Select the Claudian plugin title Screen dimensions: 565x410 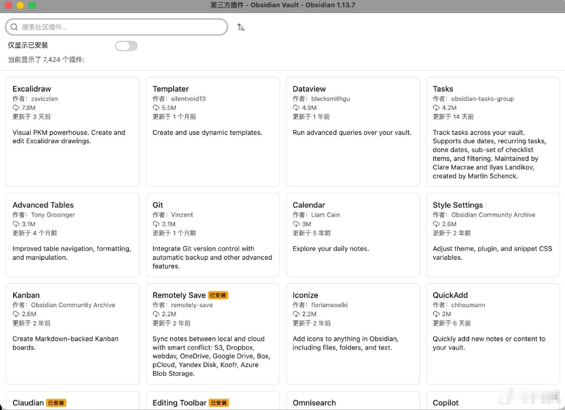28,403
